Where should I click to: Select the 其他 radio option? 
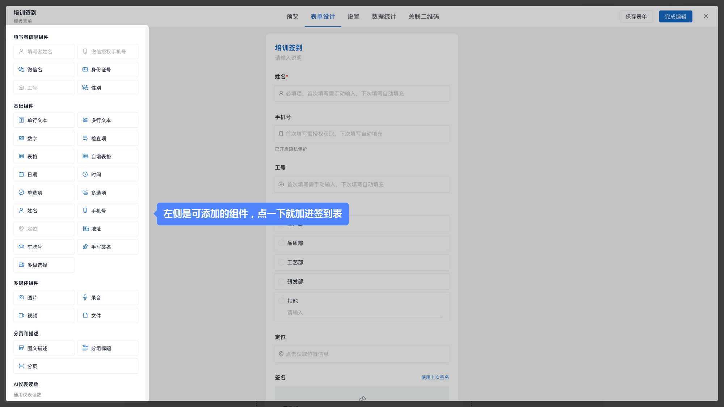(x=281, y=301)
